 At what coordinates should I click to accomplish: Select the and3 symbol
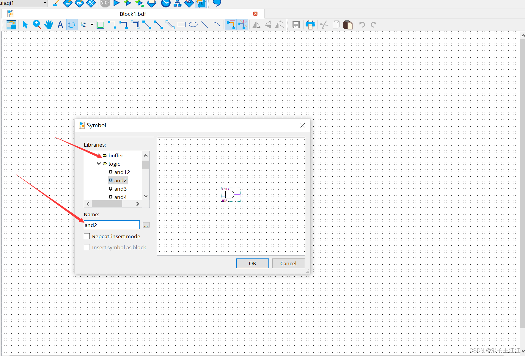pyautogui.click(x=118, y=189)
